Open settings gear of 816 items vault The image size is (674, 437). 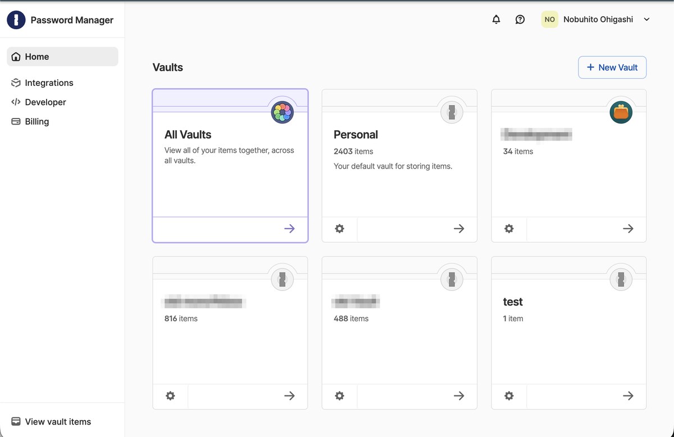pos(170,396)
